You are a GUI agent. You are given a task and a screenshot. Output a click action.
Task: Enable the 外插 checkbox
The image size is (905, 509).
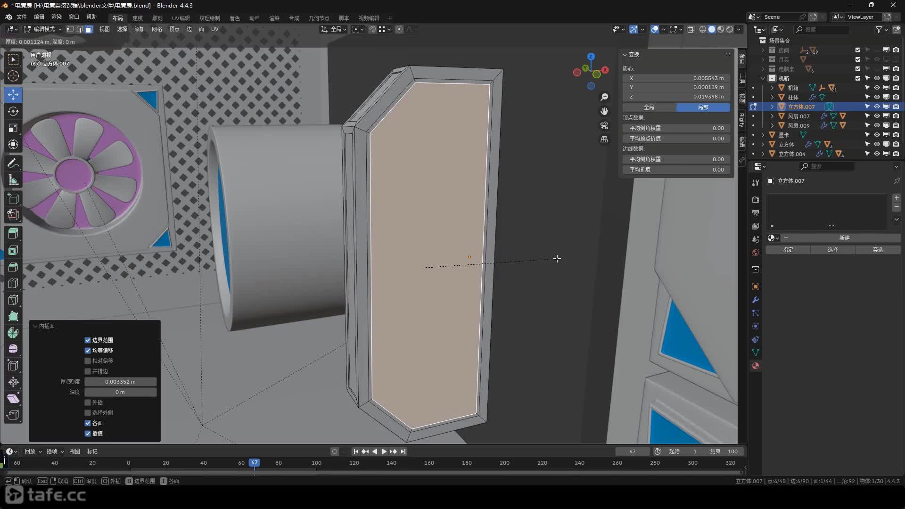click(x=88, y=402)
